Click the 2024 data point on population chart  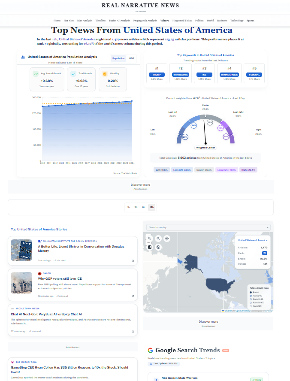click(132, 101)
